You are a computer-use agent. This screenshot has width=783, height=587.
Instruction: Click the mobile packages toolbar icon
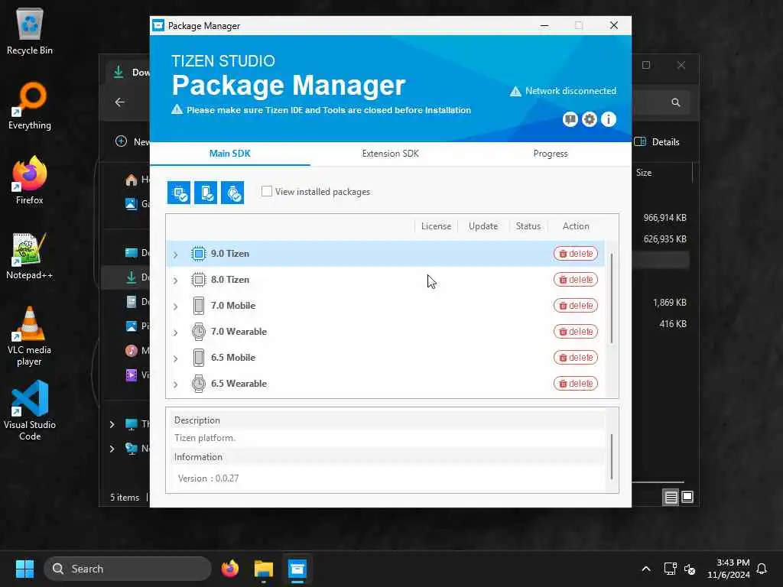tap(206, 193)
